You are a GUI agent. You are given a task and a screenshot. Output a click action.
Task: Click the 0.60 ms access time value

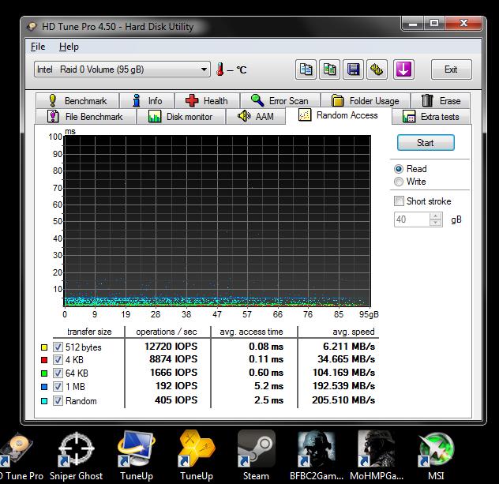pyautogui.click(x=266, y=373)
